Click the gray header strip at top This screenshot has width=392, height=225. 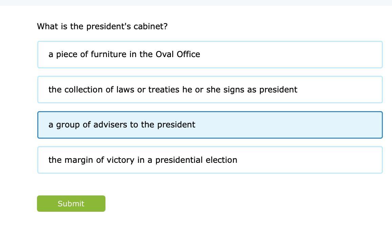point(196,3)
